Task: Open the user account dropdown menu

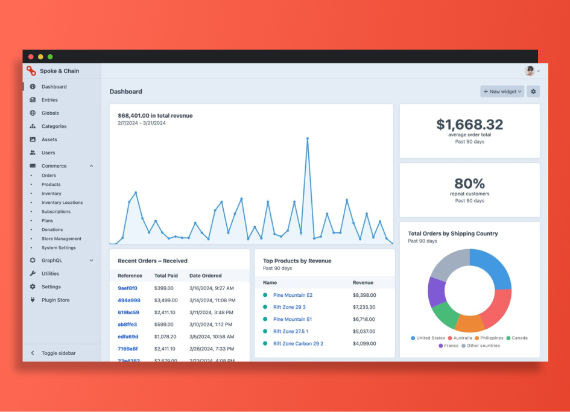Action: point(531,71)
